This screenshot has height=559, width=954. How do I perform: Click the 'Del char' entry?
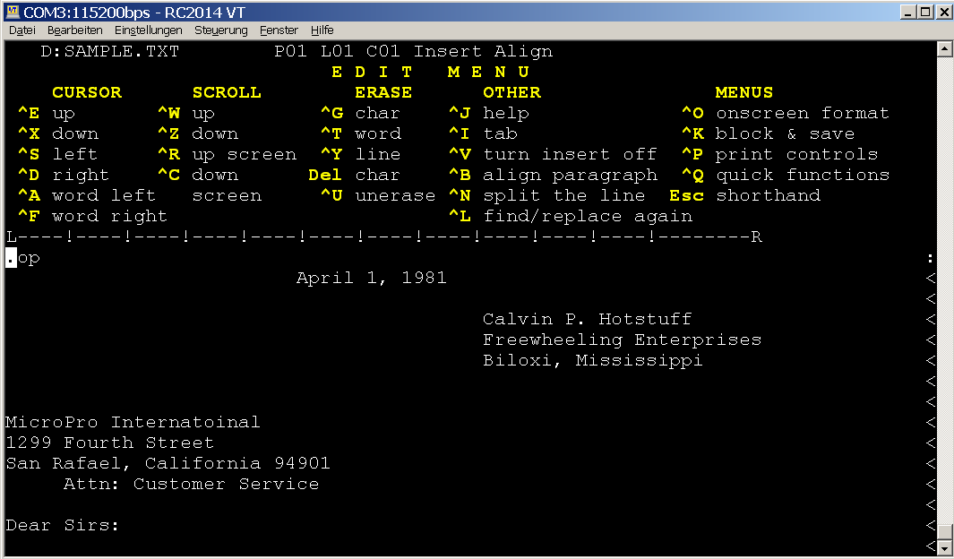[355, 176]
